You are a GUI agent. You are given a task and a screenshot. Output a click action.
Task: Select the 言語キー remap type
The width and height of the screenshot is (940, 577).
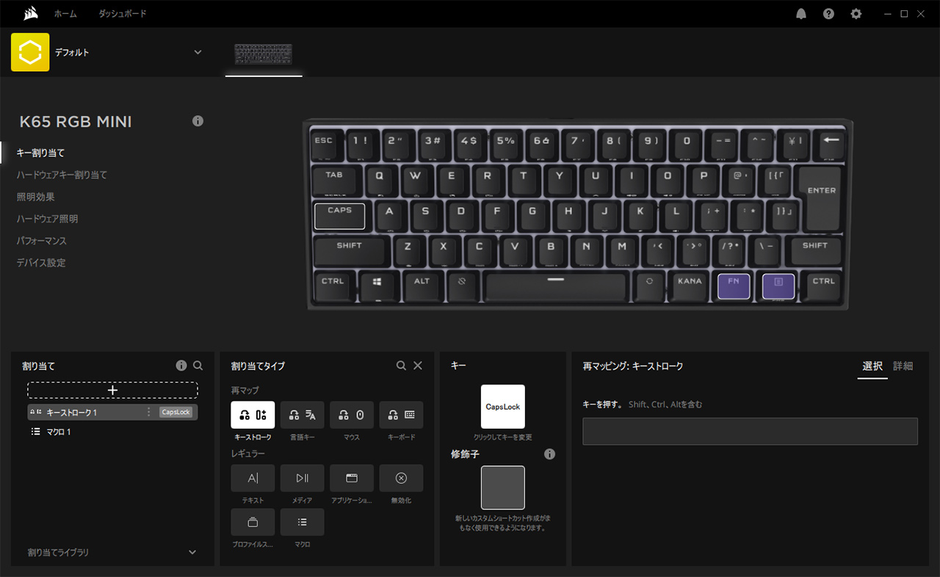[x=302, y=415]
